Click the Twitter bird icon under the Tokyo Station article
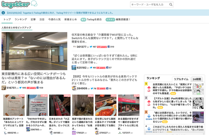 20,88
